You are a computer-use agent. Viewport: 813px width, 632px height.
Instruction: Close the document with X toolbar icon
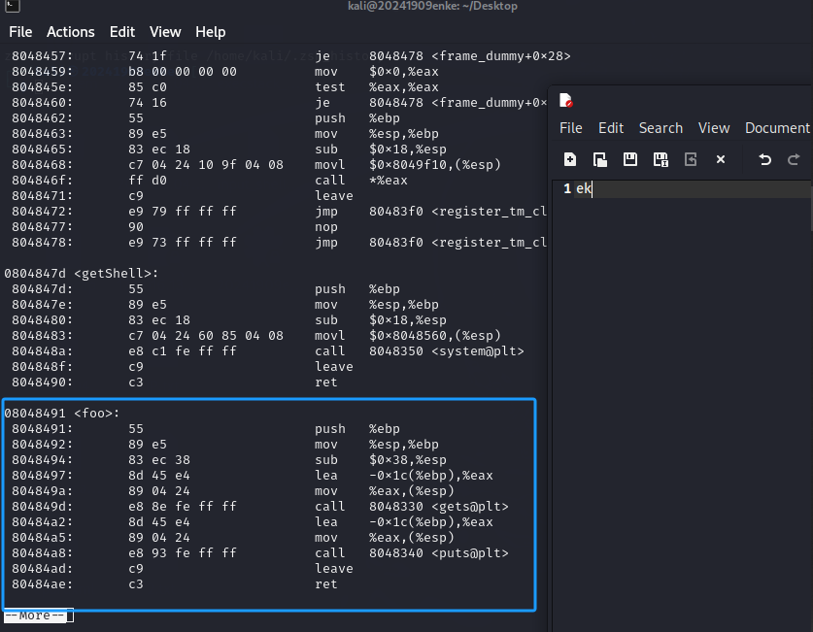[720, 159]
